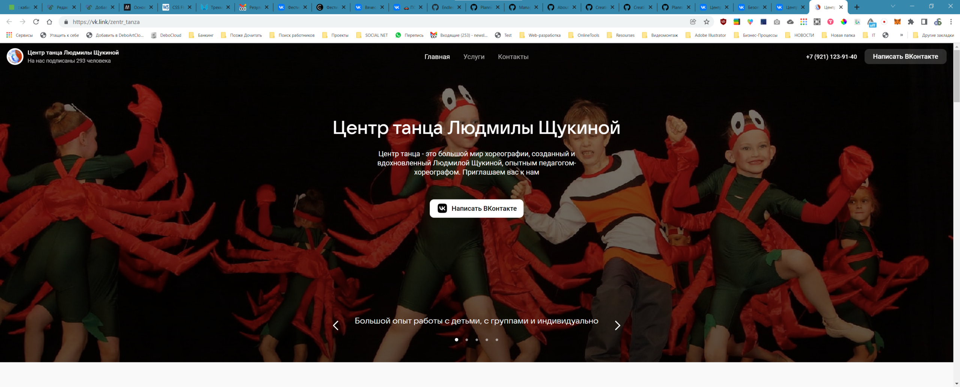This screenshot has width=960, height=387.
Task: Select the second carousel dot
Action: click(466, 340)
